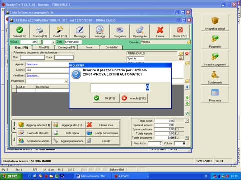The width and height of the screenshot is (241, 181).
Task: Select the Azioni vertical tab
Action: coord(14,126)
